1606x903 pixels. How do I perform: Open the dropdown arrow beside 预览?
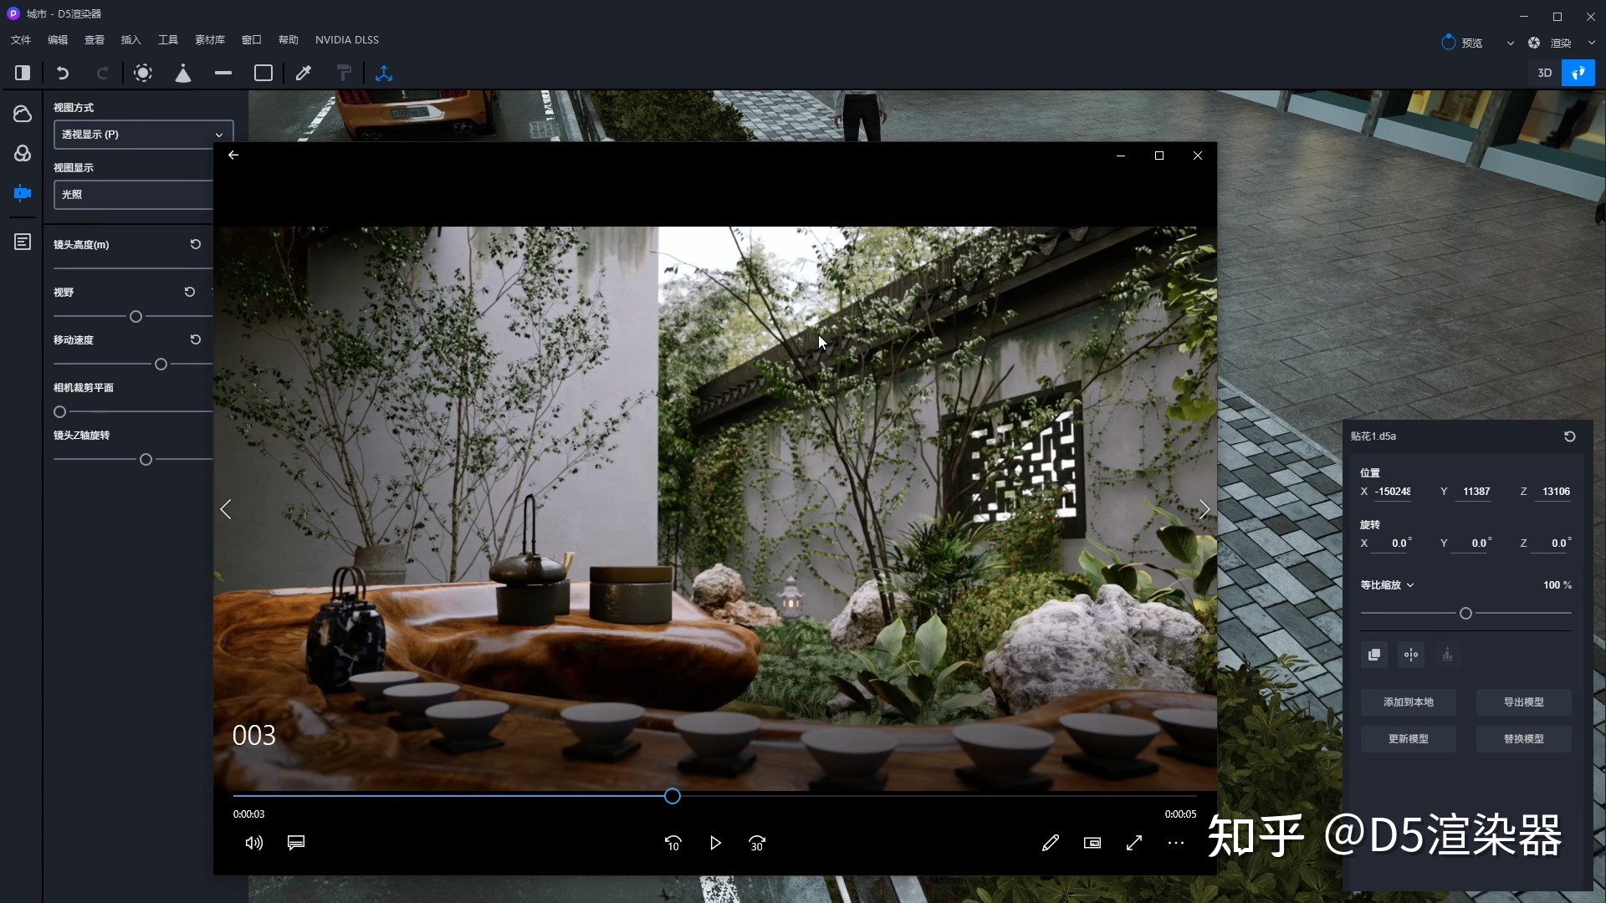(x=1510, y=43)
